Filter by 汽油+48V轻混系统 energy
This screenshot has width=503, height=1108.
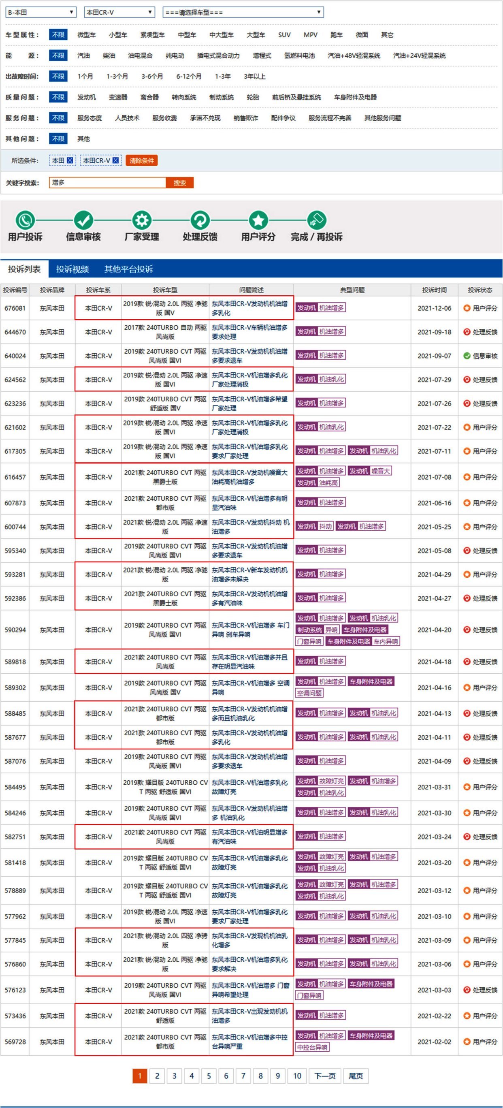pos(354,56)
